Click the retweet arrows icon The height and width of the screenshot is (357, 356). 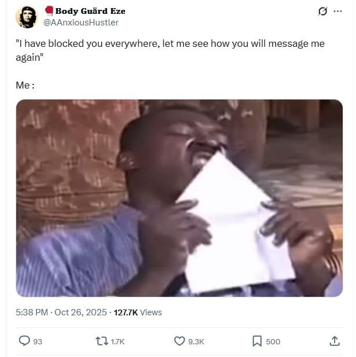click(x=102, y=341)
